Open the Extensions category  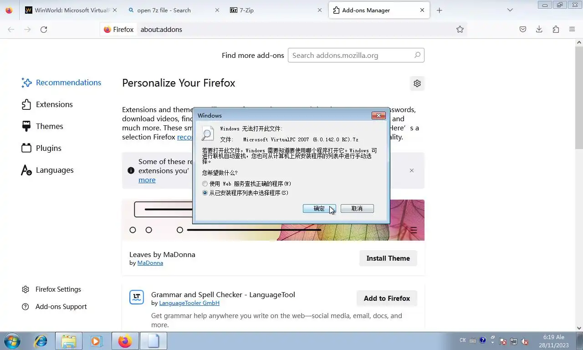coord(47,104)
